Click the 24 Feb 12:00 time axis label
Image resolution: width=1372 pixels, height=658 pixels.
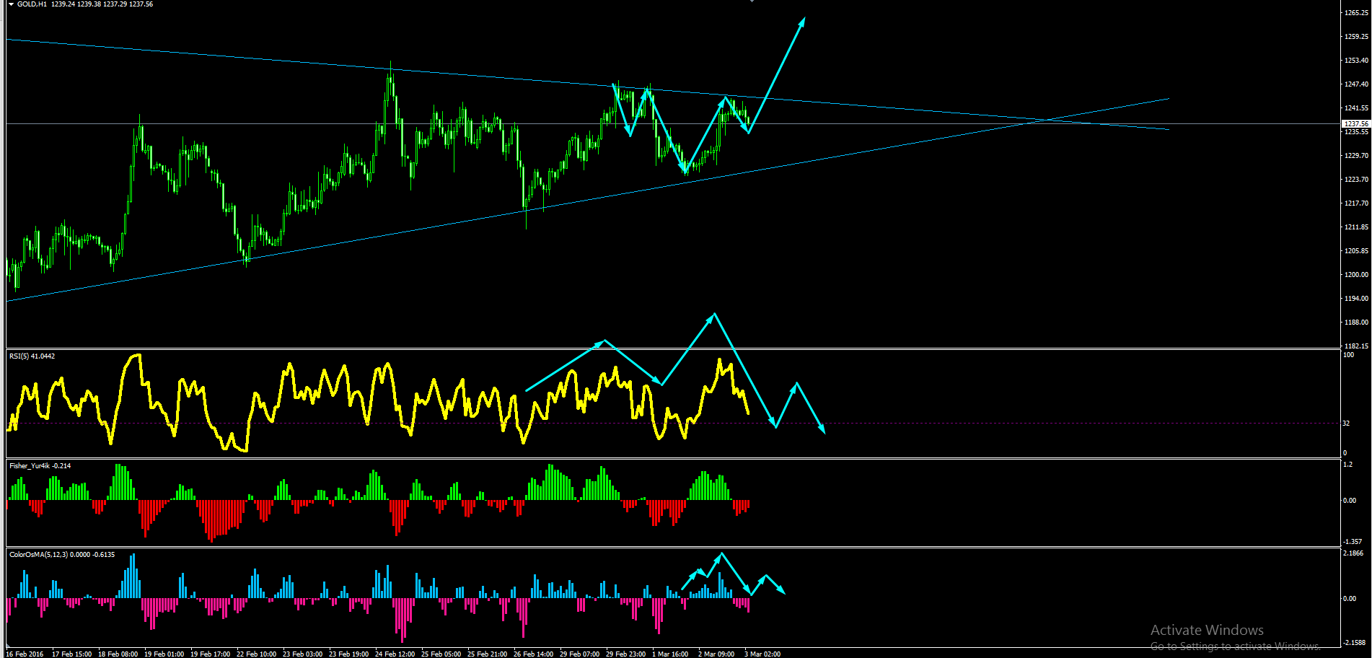coord(395,654)
